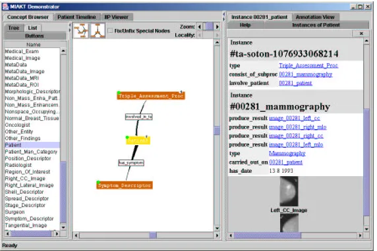Click graph vertical scrollbar up arrow

(x=217, y=43)
